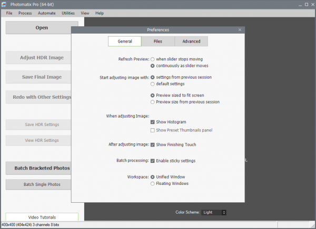
Task: Click the Open button
Action: 42,27
